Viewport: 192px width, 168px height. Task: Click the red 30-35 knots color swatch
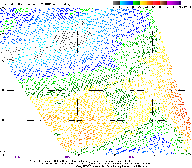tap(157, 3)
